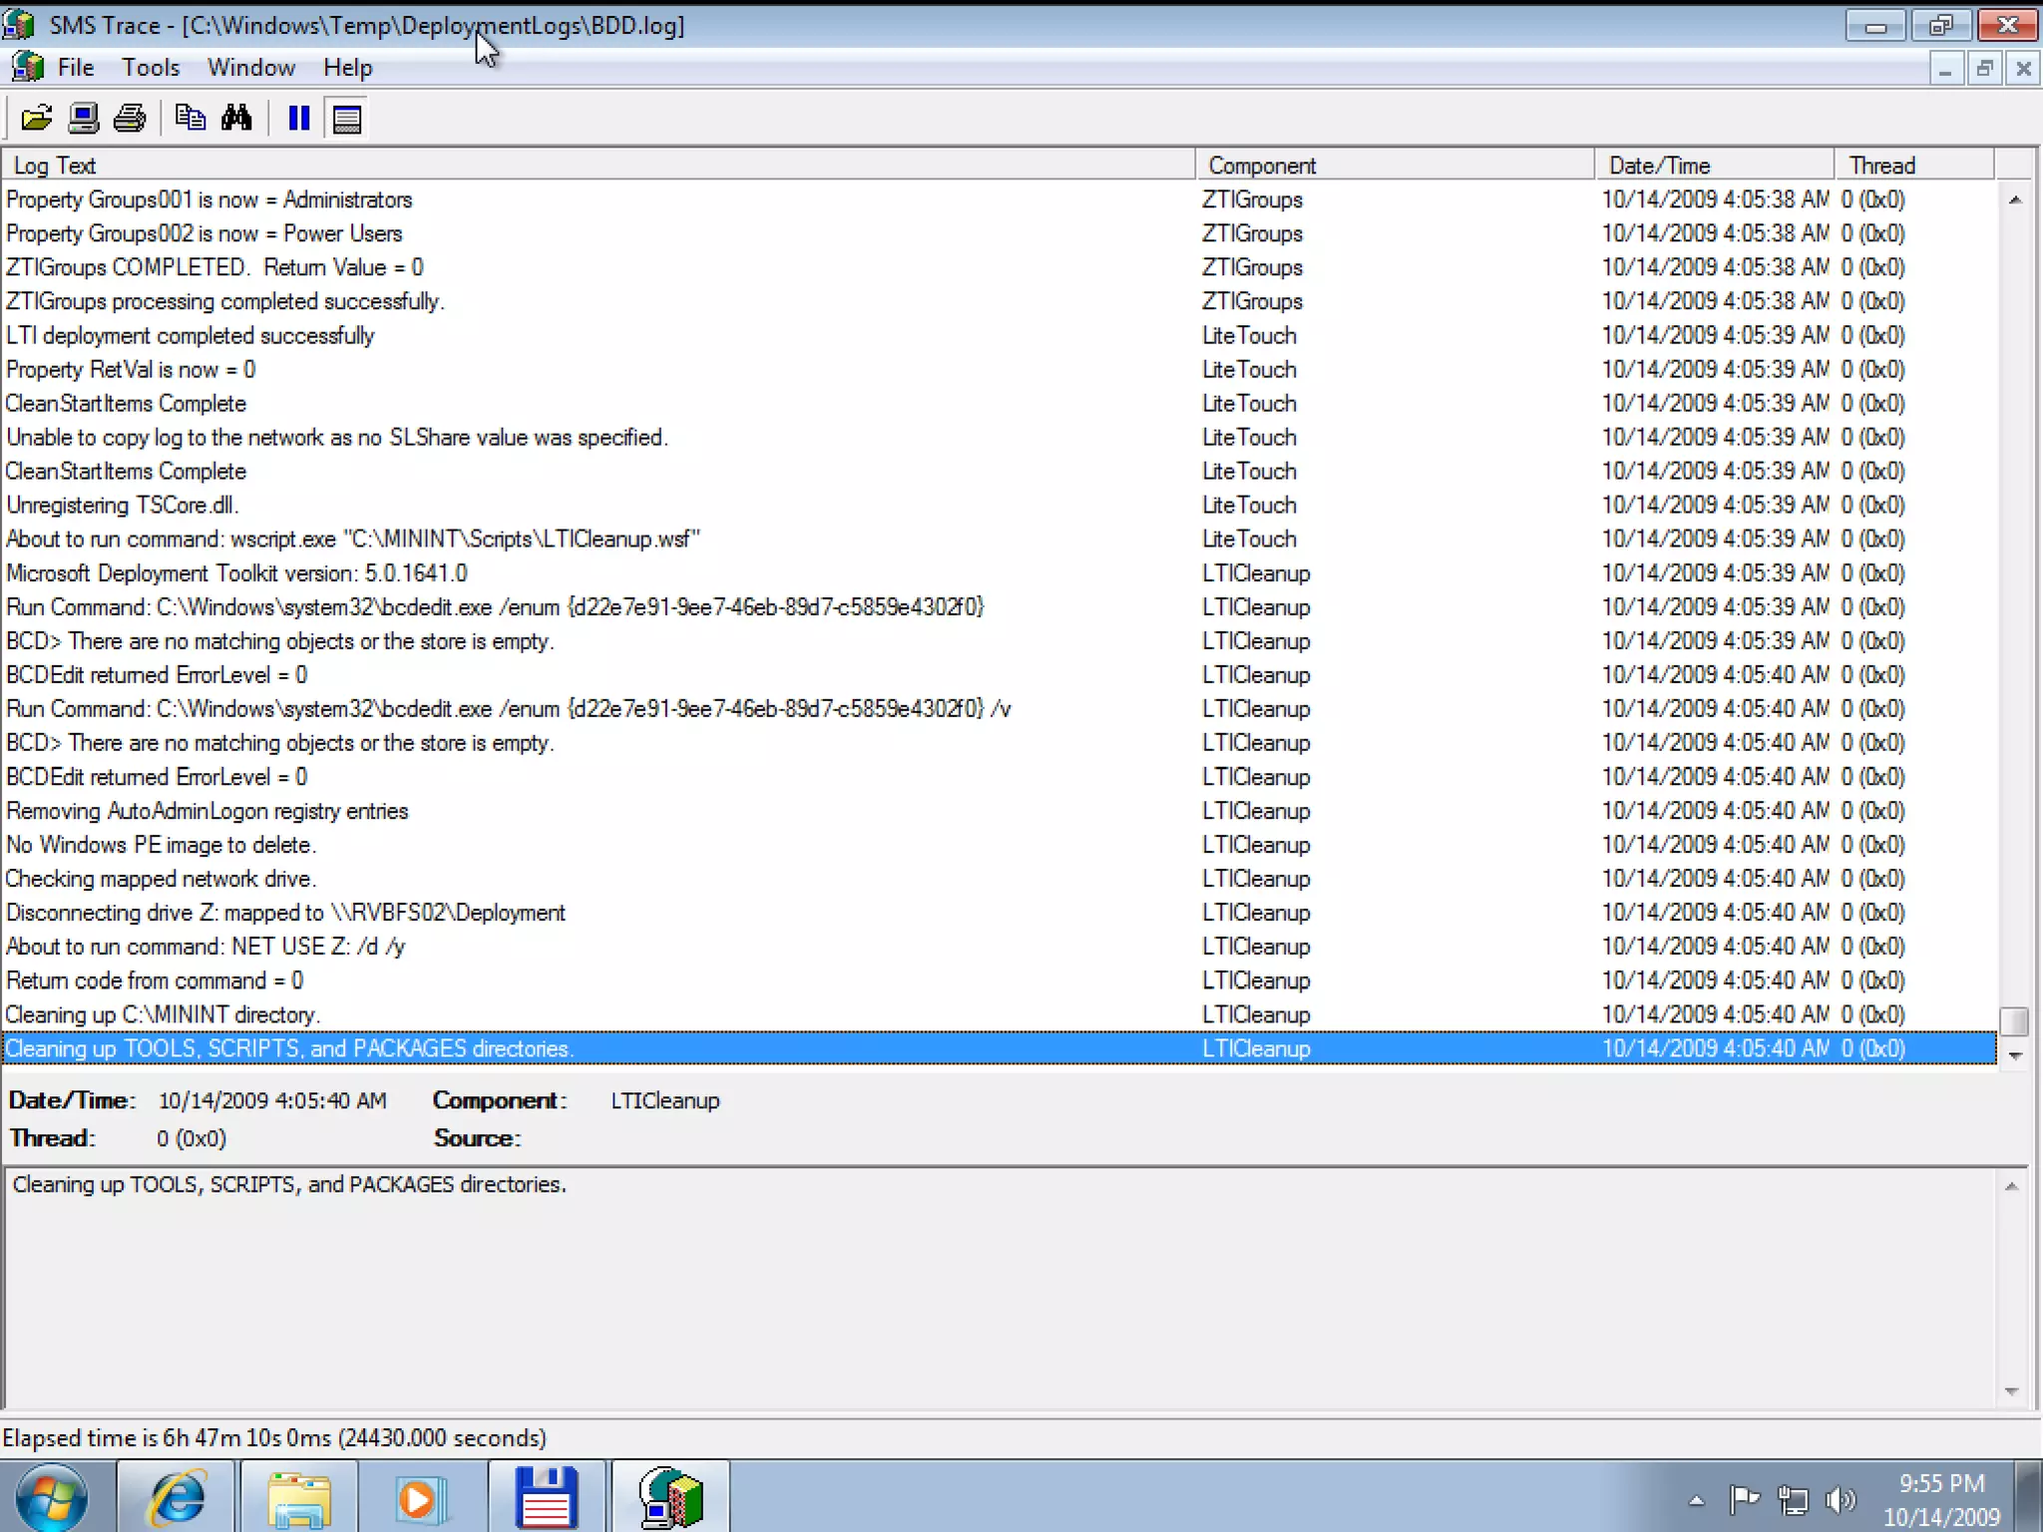The image size is (2043, 1532).
Task: Click the Copy toolbar icon
Action: 190,119
